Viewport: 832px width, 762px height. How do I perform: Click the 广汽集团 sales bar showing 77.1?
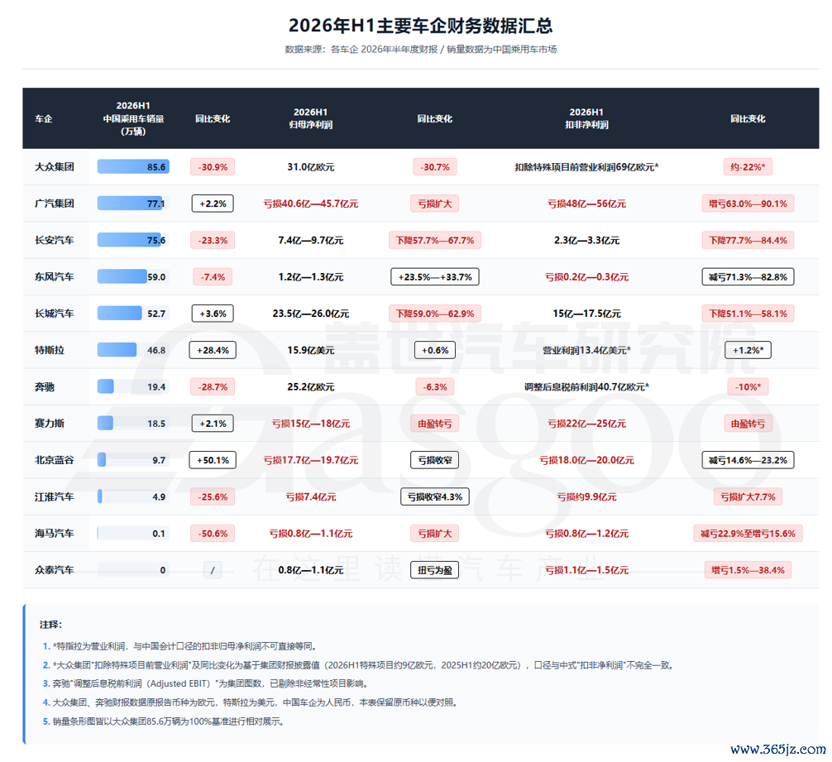click(133, 204)
